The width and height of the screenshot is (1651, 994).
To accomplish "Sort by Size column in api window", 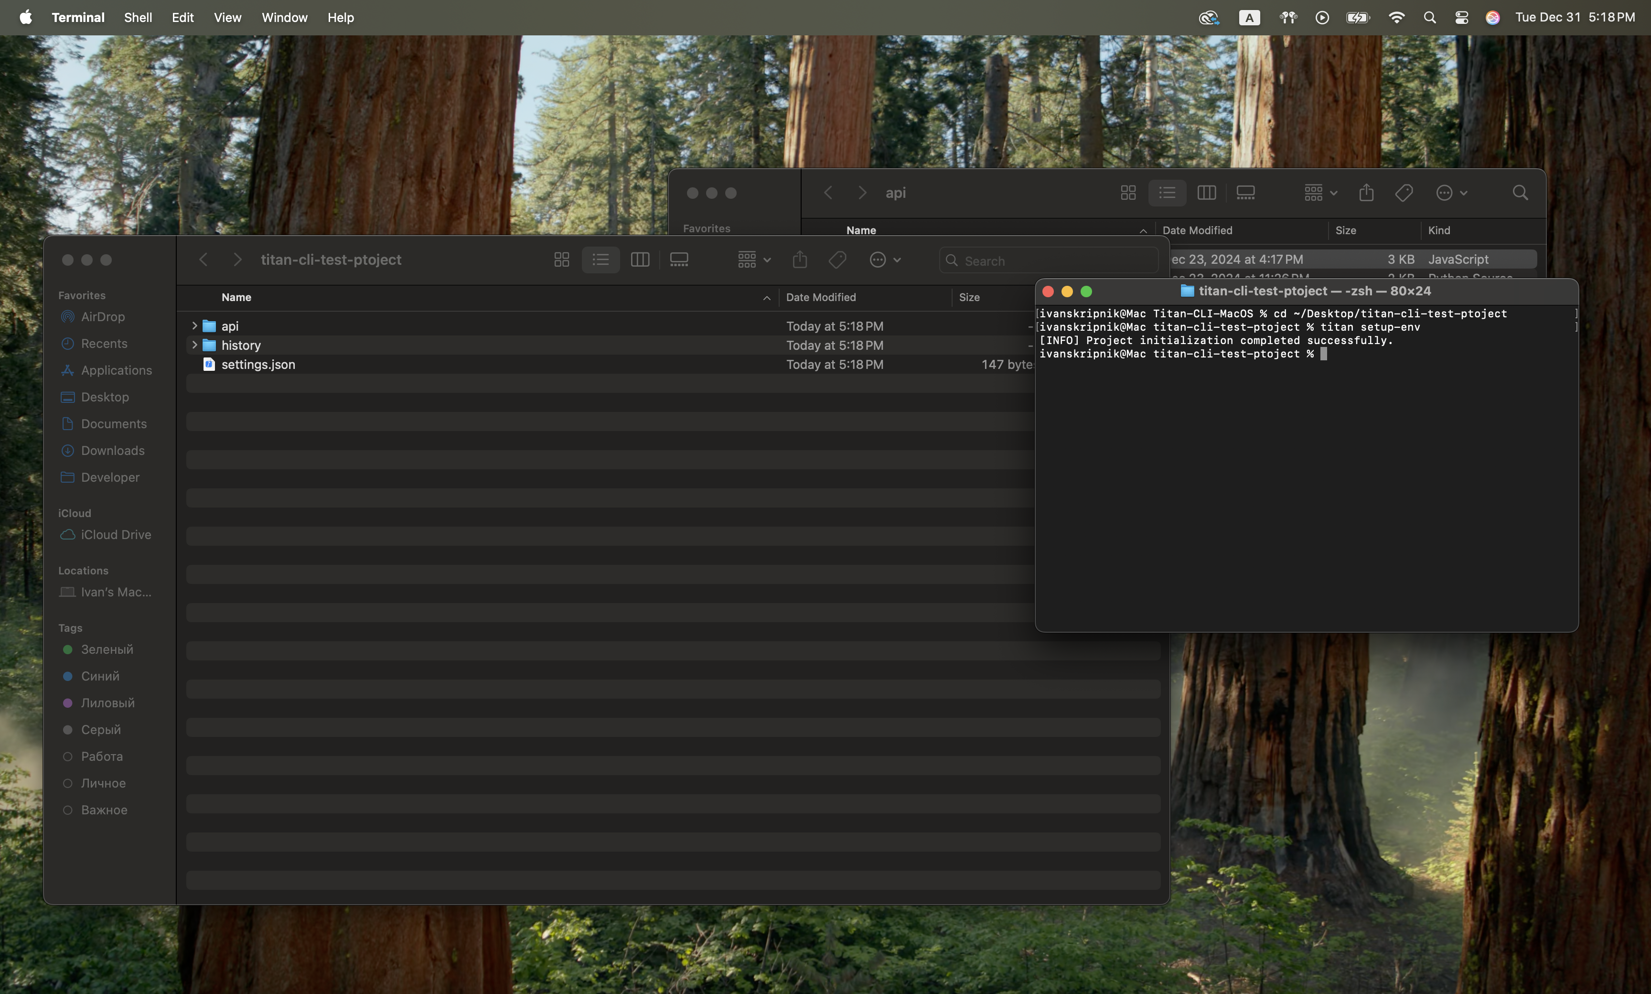I will (1346, 230).
